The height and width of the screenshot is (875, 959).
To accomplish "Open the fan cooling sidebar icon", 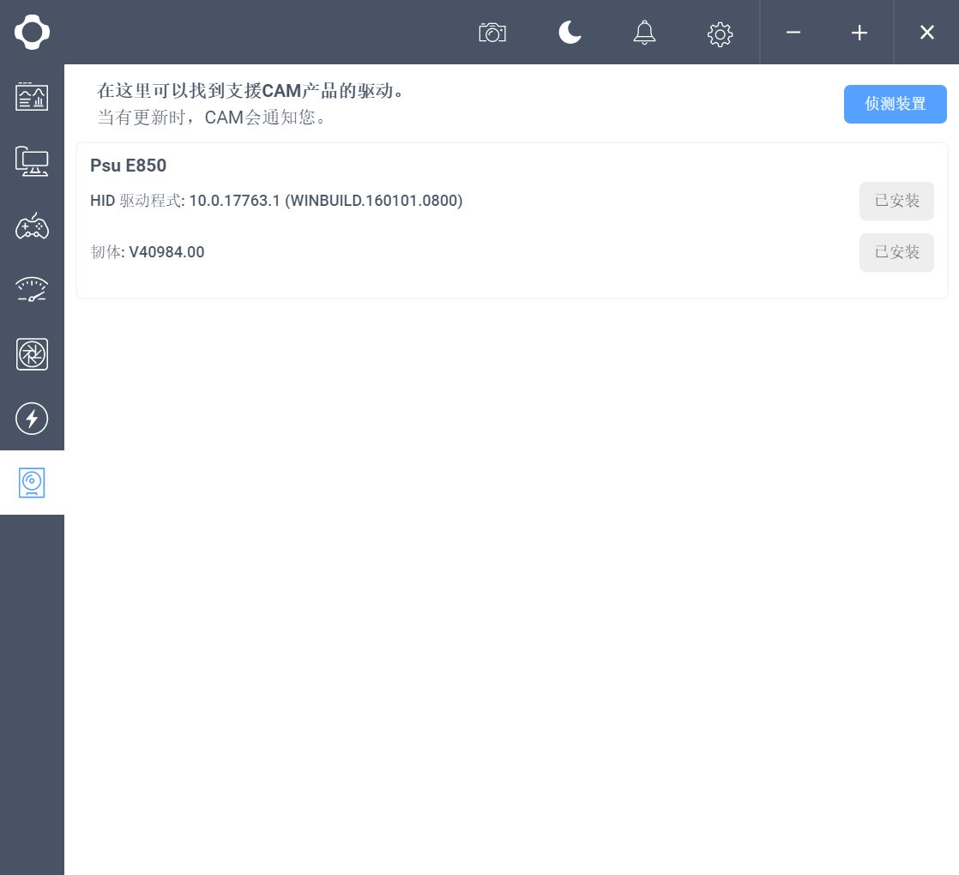I will click(32, 354).
